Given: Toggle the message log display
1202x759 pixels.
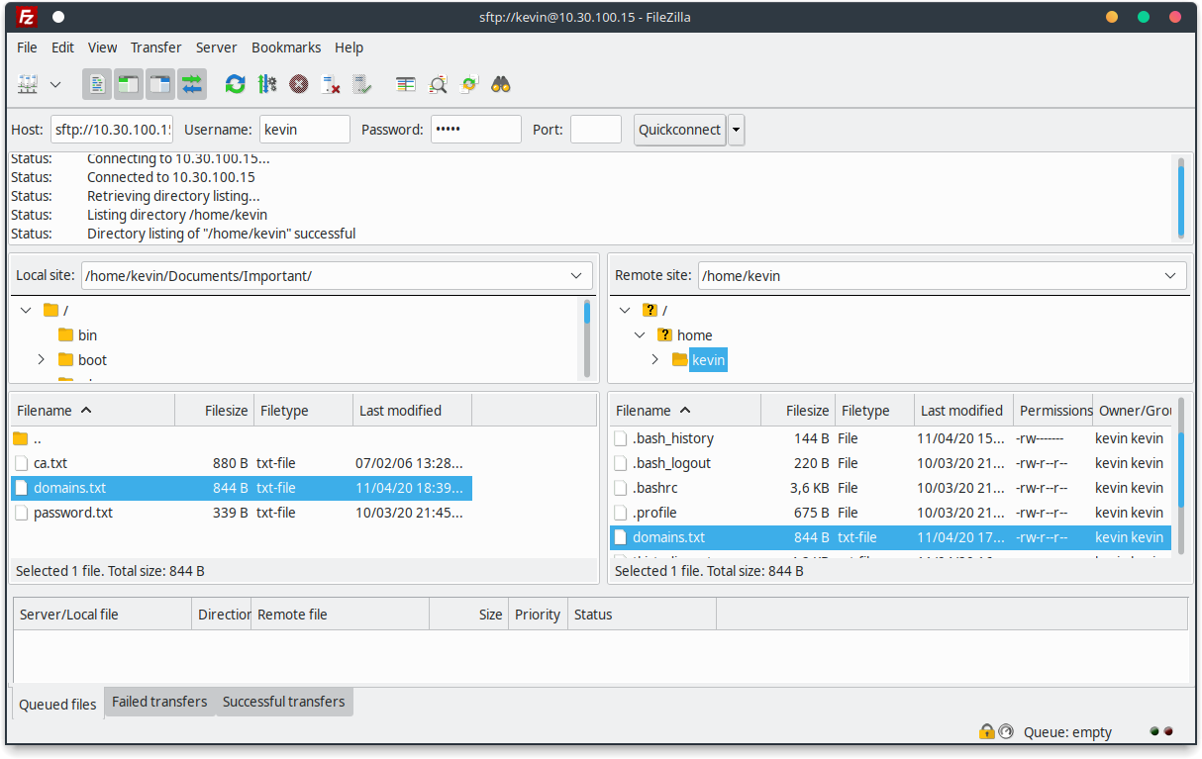Looking at the screenshot, I should [x=96, y=84].
